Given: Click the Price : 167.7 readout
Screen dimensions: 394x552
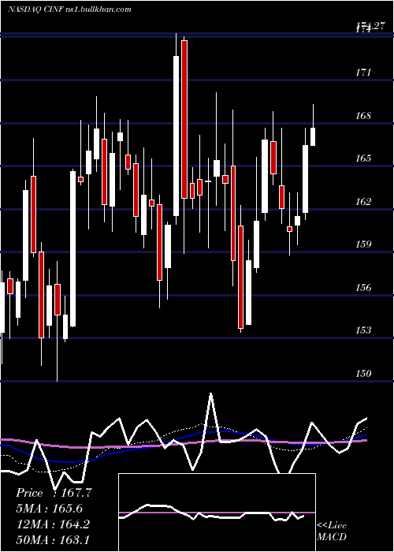Looking at the screenshot, I should pyautogui.click(x=54, y=493).
